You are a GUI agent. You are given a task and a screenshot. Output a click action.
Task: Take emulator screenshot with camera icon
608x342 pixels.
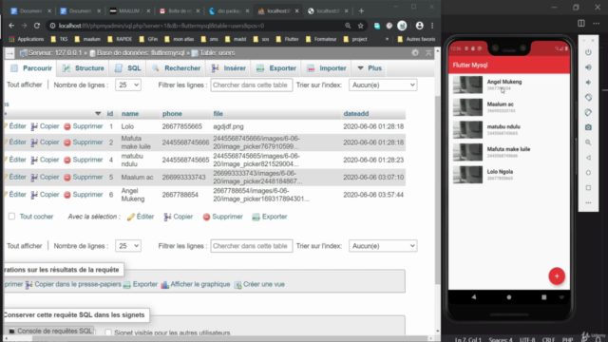588,127
